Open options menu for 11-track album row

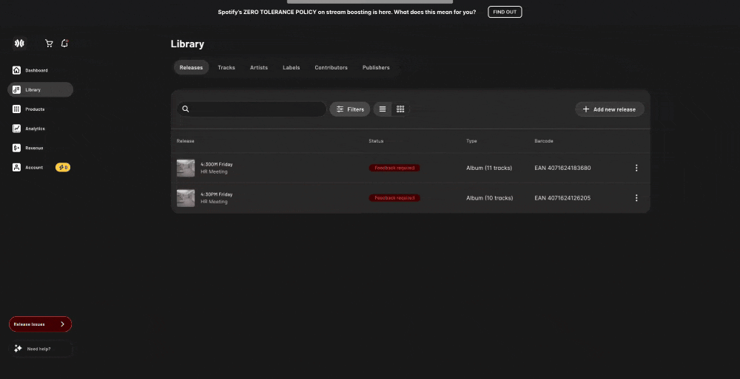click(636, 168)
